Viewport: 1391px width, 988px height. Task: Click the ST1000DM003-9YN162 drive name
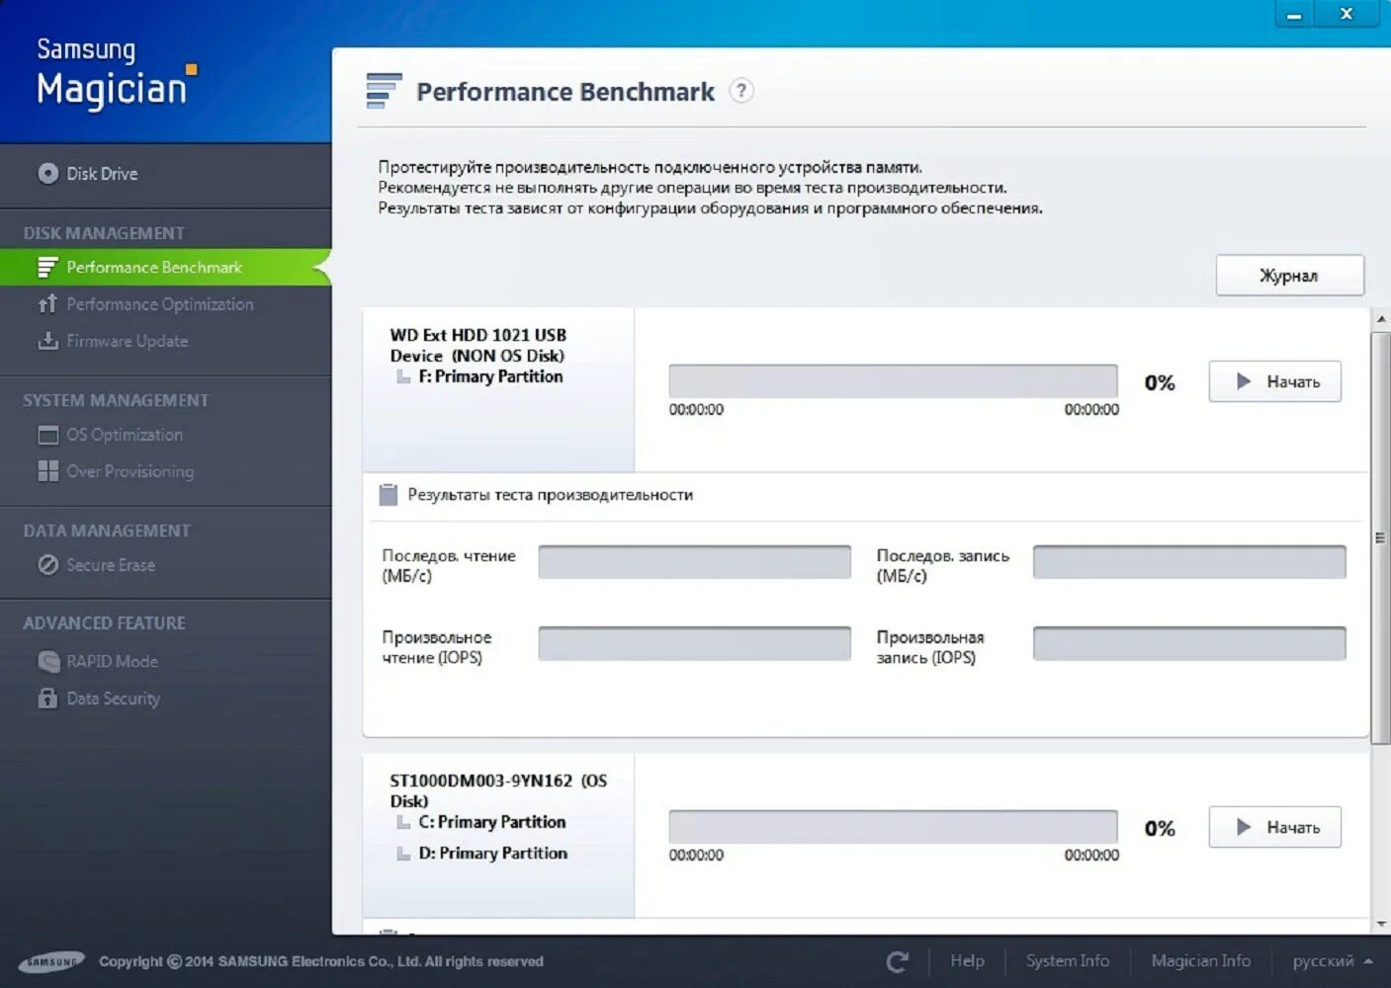[498, 790]
